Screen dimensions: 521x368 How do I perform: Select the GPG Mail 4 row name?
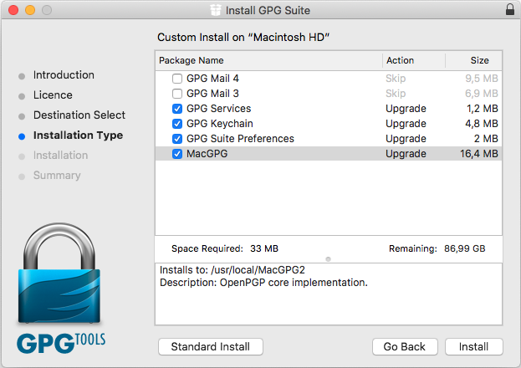[212, 79]
